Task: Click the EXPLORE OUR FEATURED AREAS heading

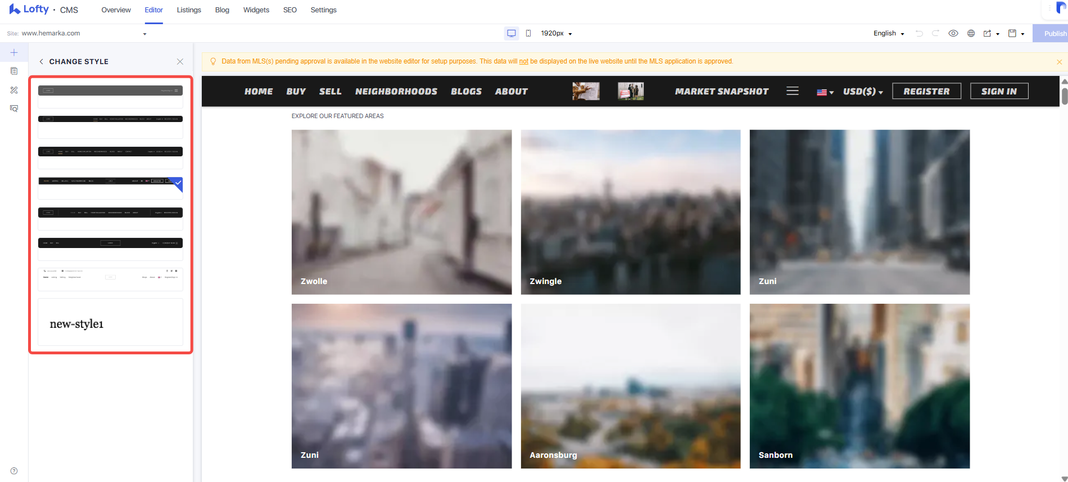Action: (x=337, y=116)
